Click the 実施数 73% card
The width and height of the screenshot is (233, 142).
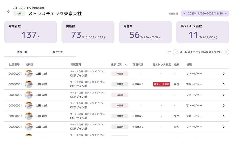pyautogui.click(x=88, y=32)
